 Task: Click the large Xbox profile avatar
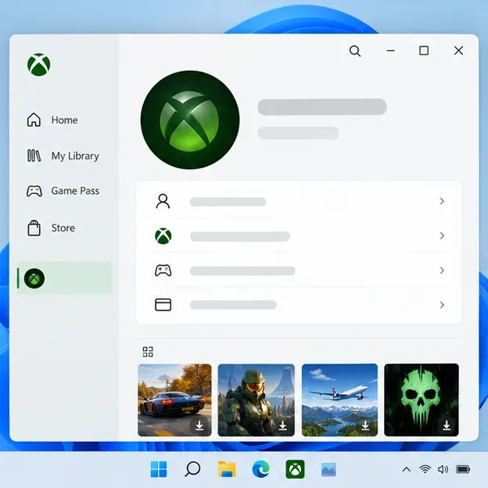(x=190, y=120)
